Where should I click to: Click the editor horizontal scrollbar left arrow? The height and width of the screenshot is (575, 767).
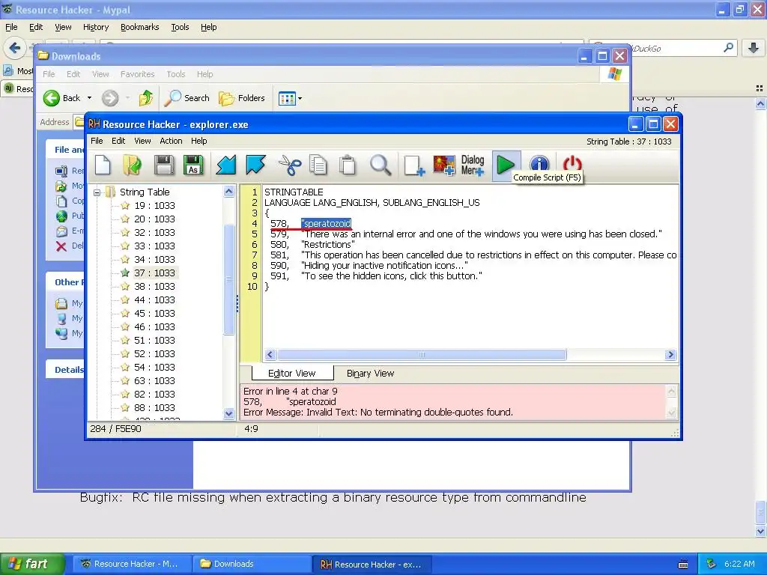click(x=270, y=354)
